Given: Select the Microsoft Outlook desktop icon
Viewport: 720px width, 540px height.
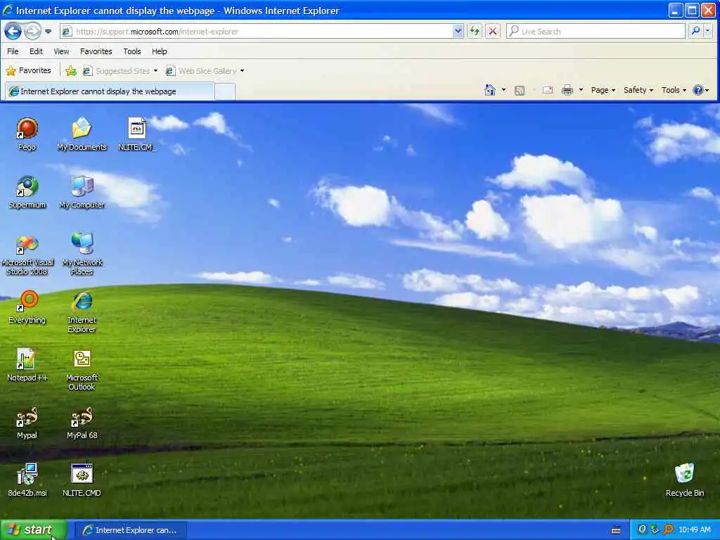Looking at the screenshot, I should pos(82,370).
